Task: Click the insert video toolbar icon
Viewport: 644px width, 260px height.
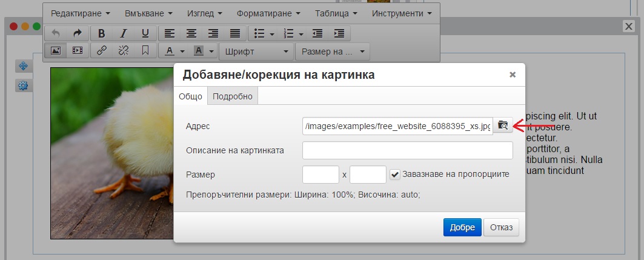Action: [77, 51]
